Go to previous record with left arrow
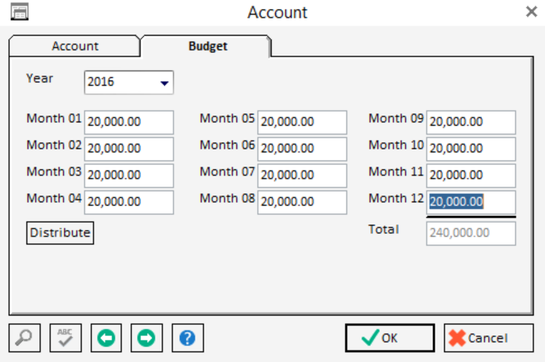Viewport: 545px width, 362px height. click(105, 338)
